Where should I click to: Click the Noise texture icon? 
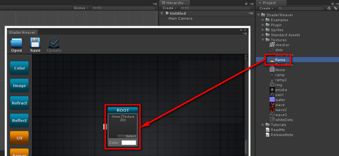272,70
